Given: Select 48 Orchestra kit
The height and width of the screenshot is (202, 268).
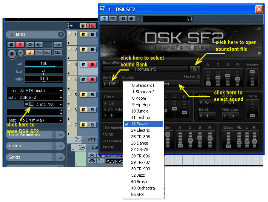Looking at the screenshot, I should tap(143, 188).
